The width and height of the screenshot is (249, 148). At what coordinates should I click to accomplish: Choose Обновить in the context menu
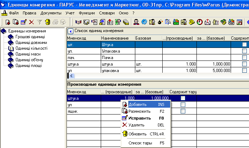pos(146,134)
